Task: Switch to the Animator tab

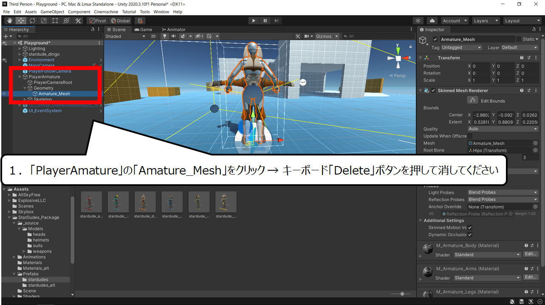Action: pyautogui.click(x=174, y=30)
